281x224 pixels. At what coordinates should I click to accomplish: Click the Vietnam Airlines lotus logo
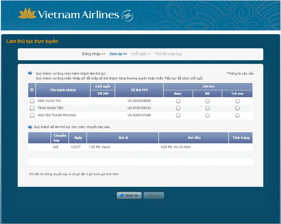[27, 13]
